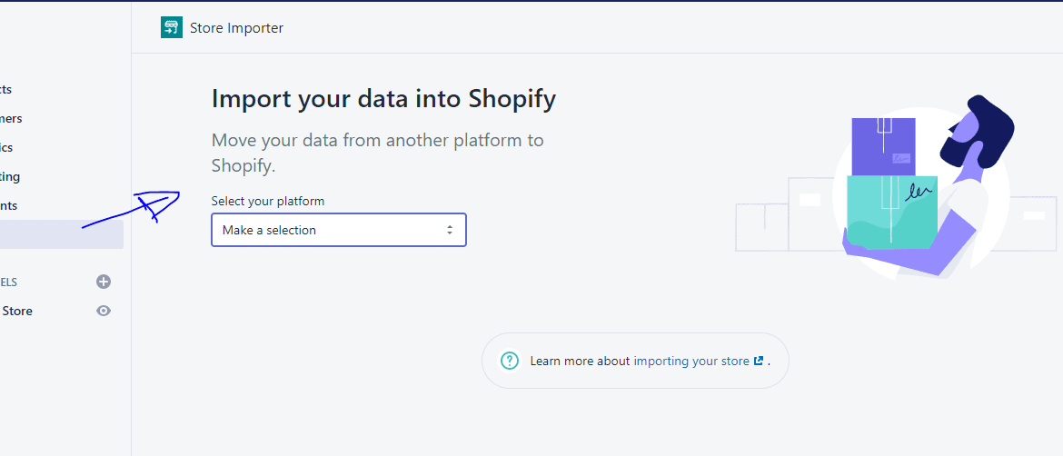Open the importing your store link
The height and width of the screenshot is (456, 1063).
coord(690,362)
